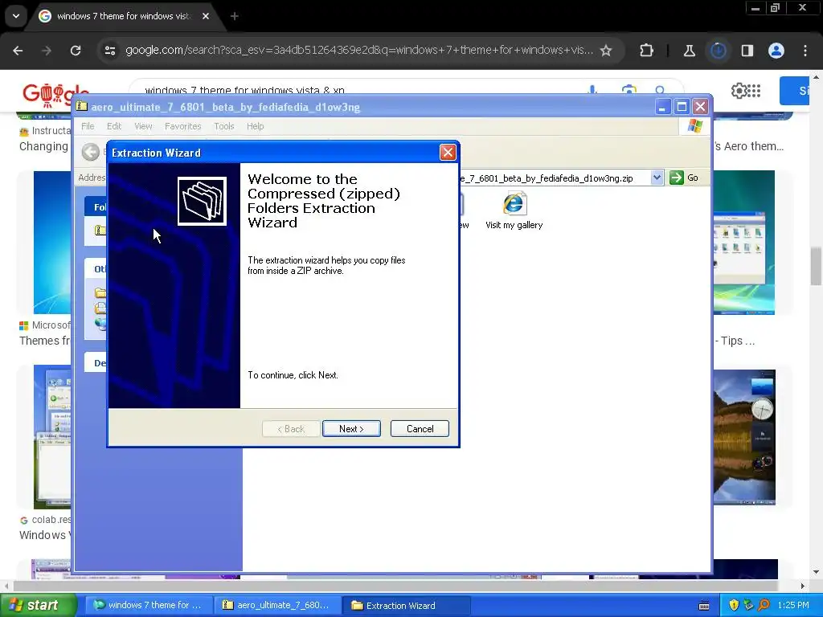Image resolution: width=823 pixels, height=617 pixels.
Task: Open Chrome three-dot menu
Action: coord(805,51)
